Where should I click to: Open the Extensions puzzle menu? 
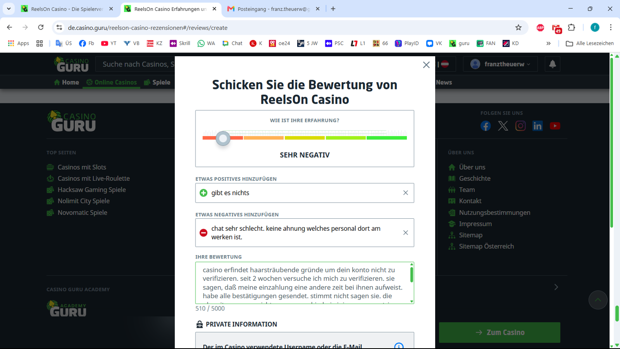pos(572,27)
